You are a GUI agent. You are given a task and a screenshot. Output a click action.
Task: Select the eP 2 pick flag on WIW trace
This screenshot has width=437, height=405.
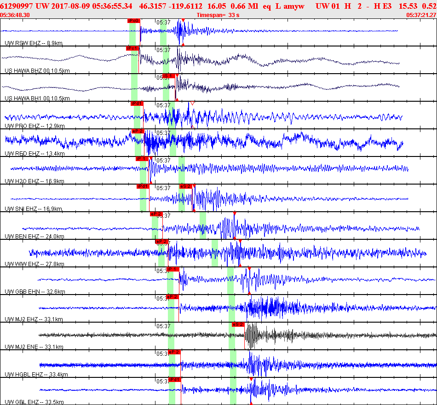(161, 242)
